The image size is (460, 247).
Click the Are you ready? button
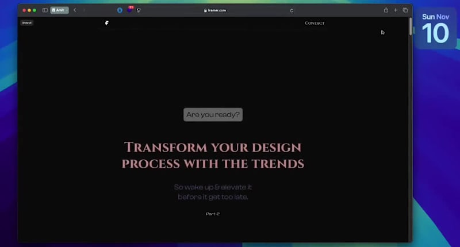(213, 114)
